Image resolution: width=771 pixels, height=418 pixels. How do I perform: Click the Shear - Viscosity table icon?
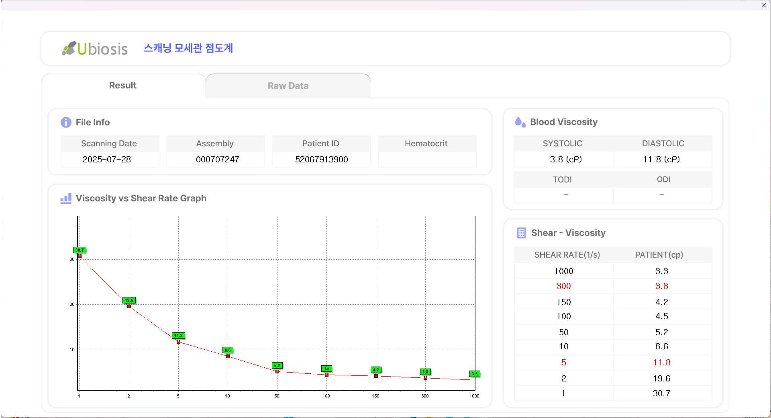(x=521, y=233)
